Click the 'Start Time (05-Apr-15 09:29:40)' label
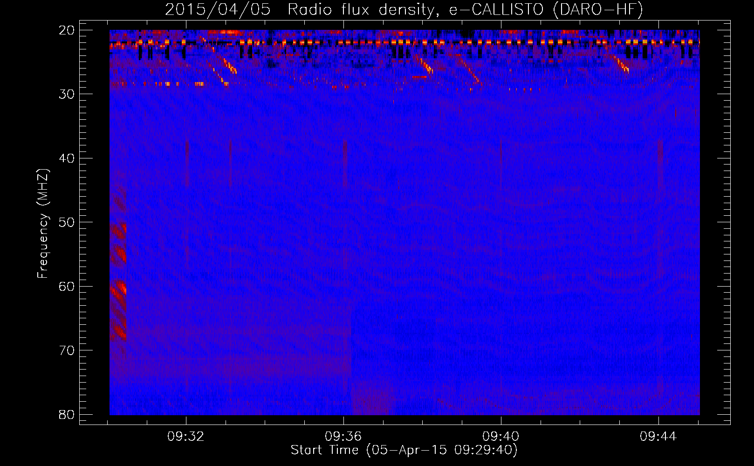Viewport: 754px width, 466px height. click(404, 450)
